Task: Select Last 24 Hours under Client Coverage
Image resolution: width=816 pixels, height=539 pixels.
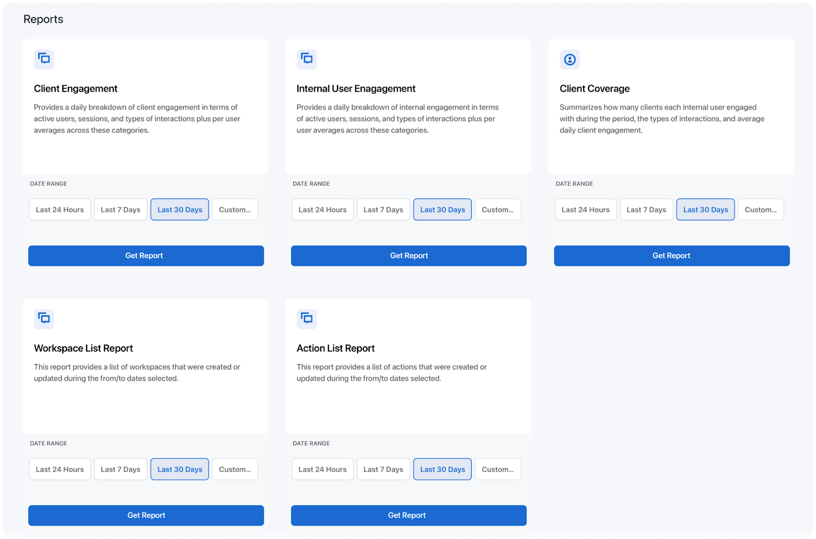Action: [x=585, y=209]
